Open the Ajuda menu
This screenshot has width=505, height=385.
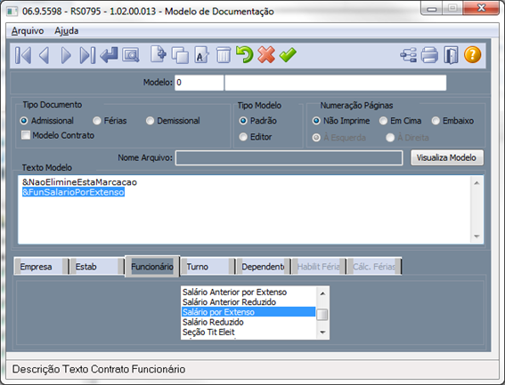click(x=66, y=31)
